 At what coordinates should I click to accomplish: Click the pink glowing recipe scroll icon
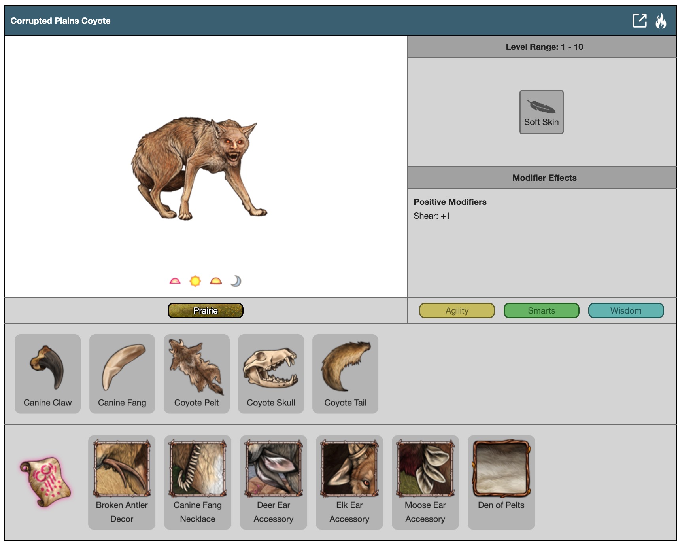point(46,482)
